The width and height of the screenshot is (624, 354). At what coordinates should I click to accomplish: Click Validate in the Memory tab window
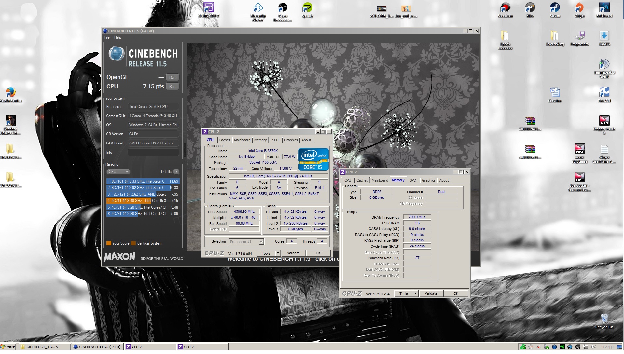pos(431,293)
